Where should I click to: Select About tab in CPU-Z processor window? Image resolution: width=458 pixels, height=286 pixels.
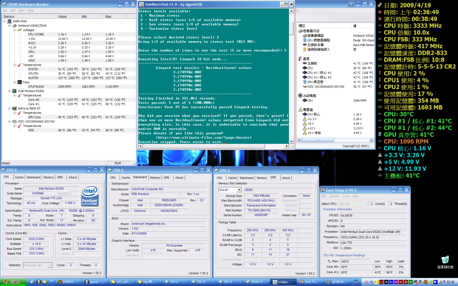(x=72, y=177)
